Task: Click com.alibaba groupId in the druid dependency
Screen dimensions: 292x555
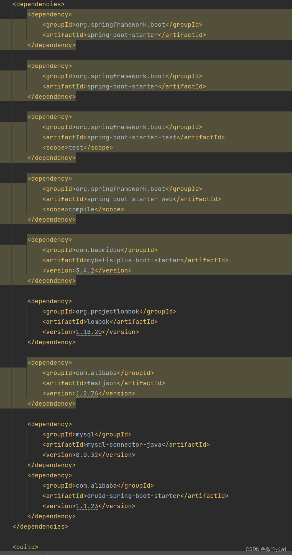Action: click(98, 486)
